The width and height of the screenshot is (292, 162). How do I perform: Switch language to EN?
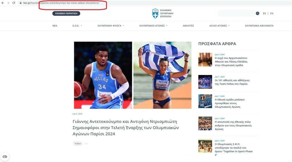click(x=272, y=13)
